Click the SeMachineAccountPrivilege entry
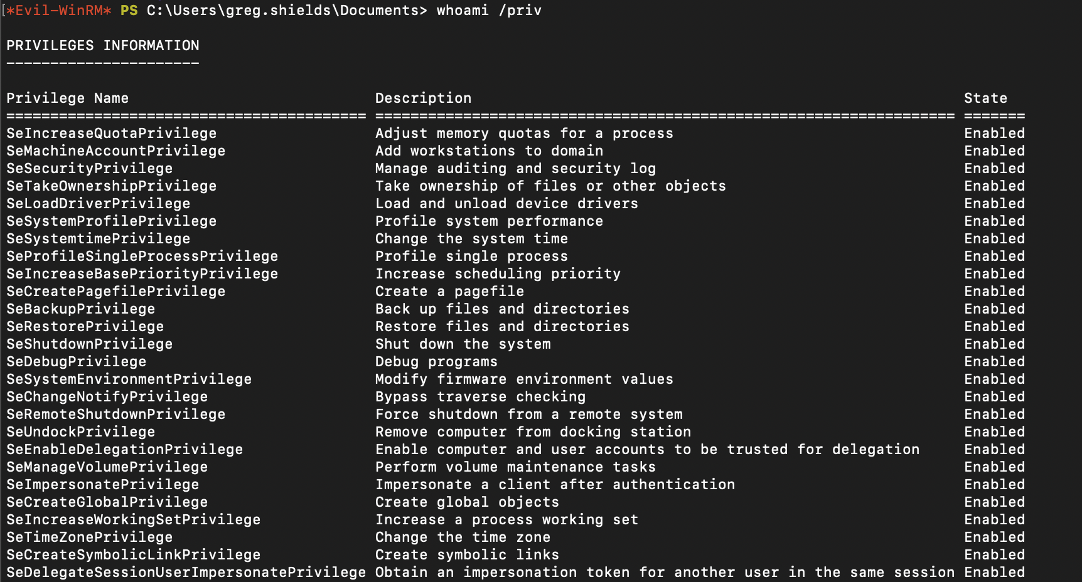The height and width of the screenshot is (582, 1082). click(x=115, y=151)
